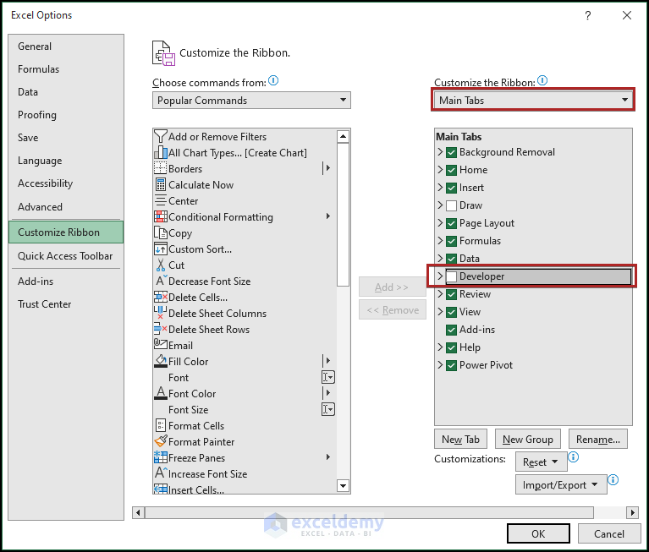649x552 pixels.
Task: Click info icon next to Import/Export
Action: click(613, 479)
